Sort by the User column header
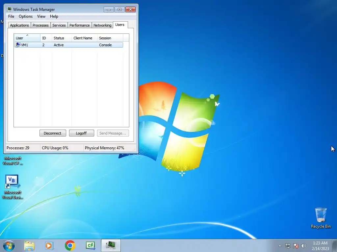 click(x=27, y=38)
